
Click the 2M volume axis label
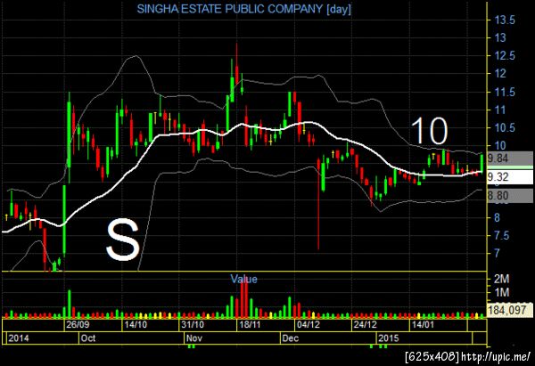click(x=501, y=279)
